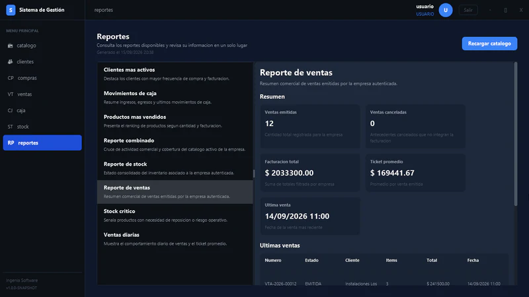This screenshot has height=297, width=529.
Task: Click the Fecha column header
Action: click(473, 260)
